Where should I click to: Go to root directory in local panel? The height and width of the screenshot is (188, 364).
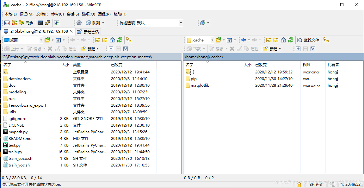105,40
